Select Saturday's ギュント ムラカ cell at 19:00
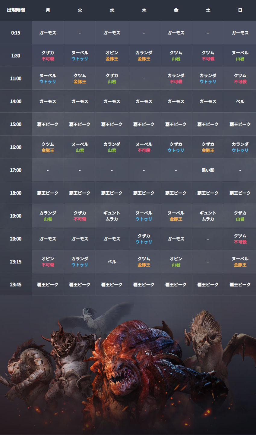The width and height of the screenshot is (256, 435). pyautogui.click(x=208, y=216)
